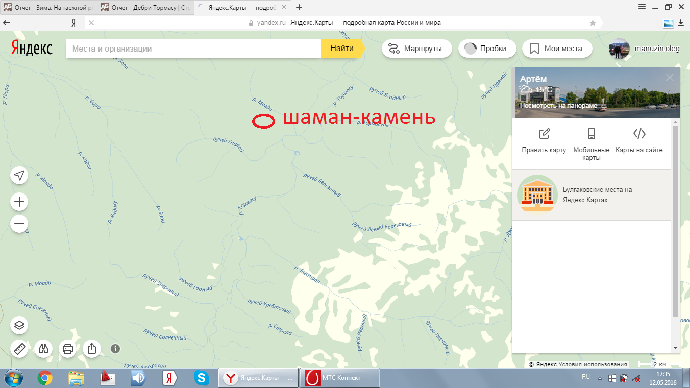Launch AutoCAD from the taskbar

(x=108, y=378)
